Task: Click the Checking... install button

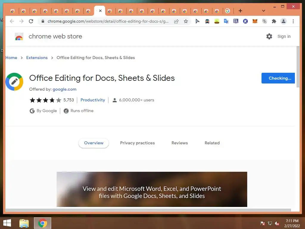Action: [278, 78]
